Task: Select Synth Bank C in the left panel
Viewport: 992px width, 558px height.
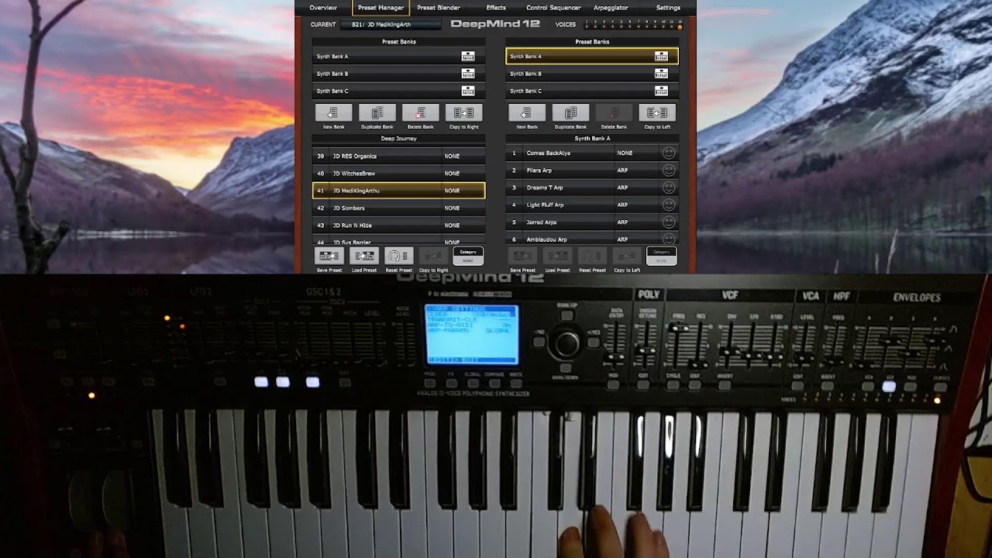Action: 398,91
